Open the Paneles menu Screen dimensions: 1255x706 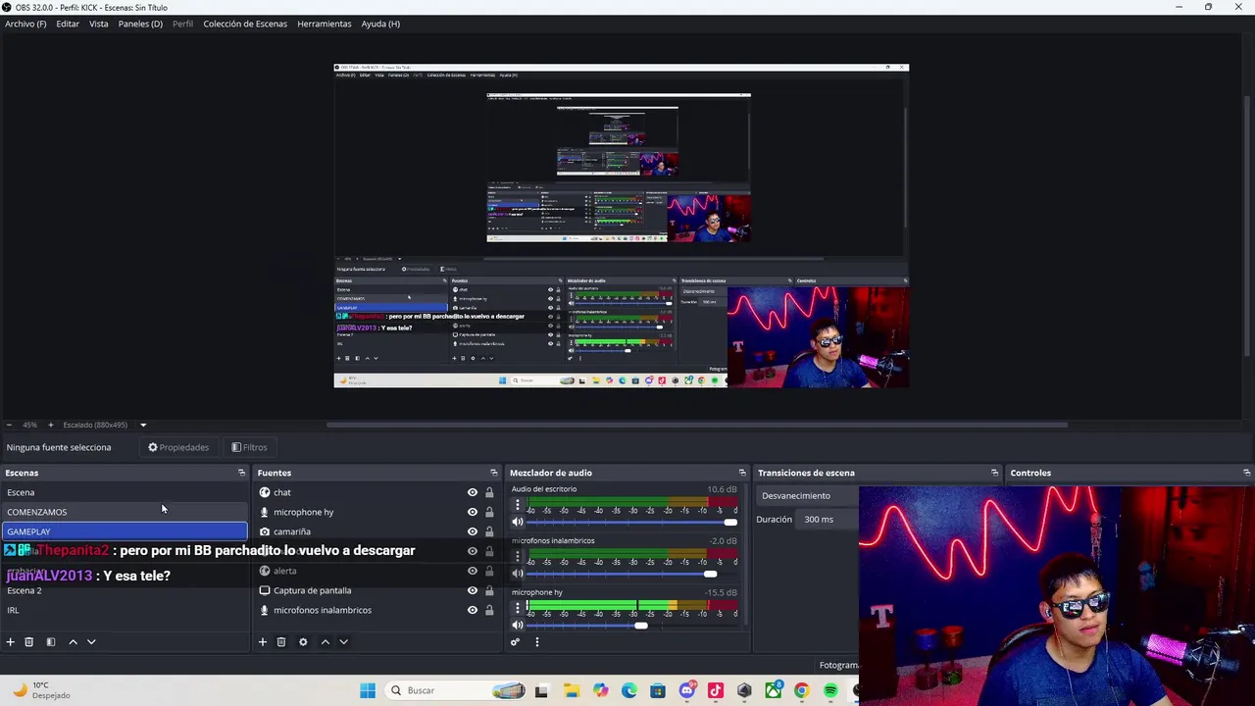(140, 24)
